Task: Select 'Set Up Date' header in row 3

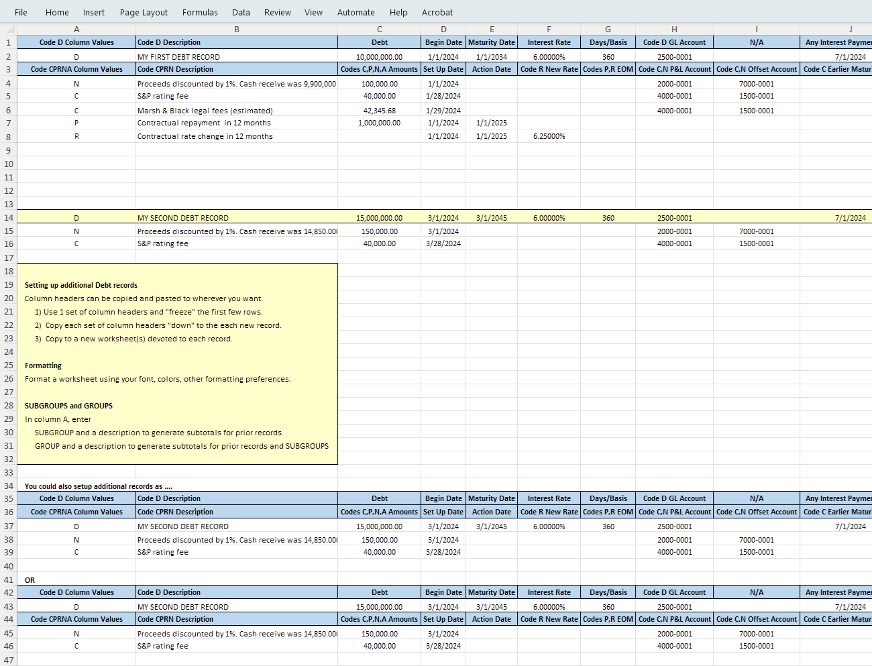Action: (x=443, y=69)
